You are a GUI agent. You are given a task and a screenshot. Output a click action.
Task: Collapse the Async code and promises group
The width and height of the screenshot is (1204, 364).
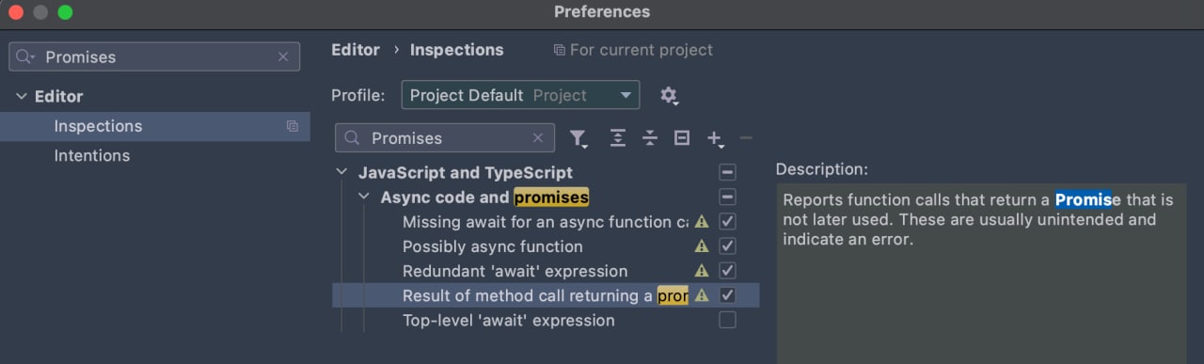(x=363, y=198)
